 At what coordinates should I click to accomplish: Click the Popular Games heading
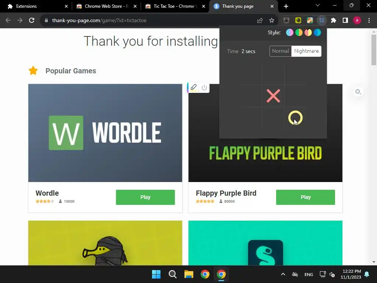71,71
